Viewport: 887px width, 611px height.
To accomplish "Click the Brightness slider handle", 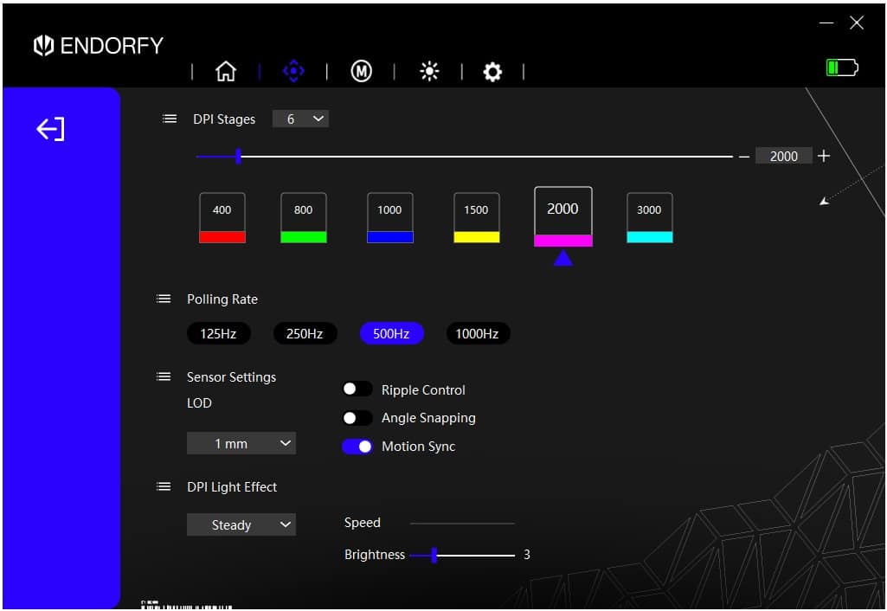I will click(434, 556).
